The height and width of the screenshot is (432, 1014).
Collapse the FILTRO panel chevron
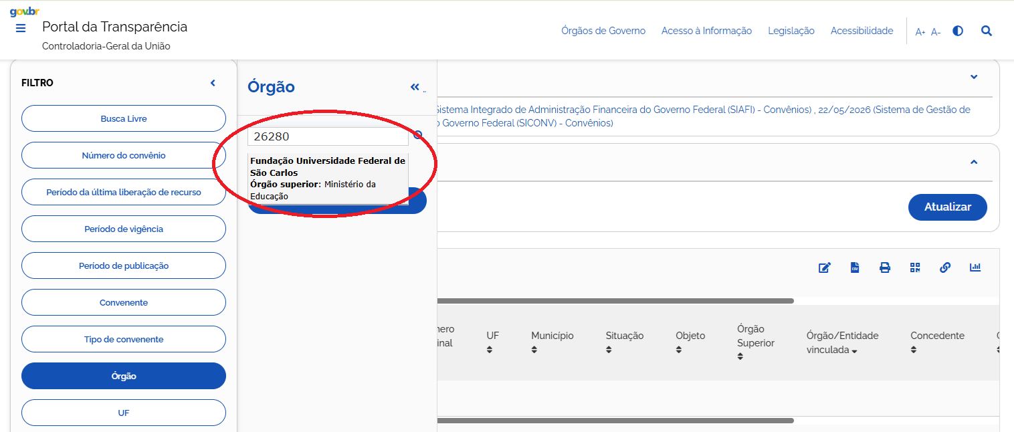coord(213,83)
